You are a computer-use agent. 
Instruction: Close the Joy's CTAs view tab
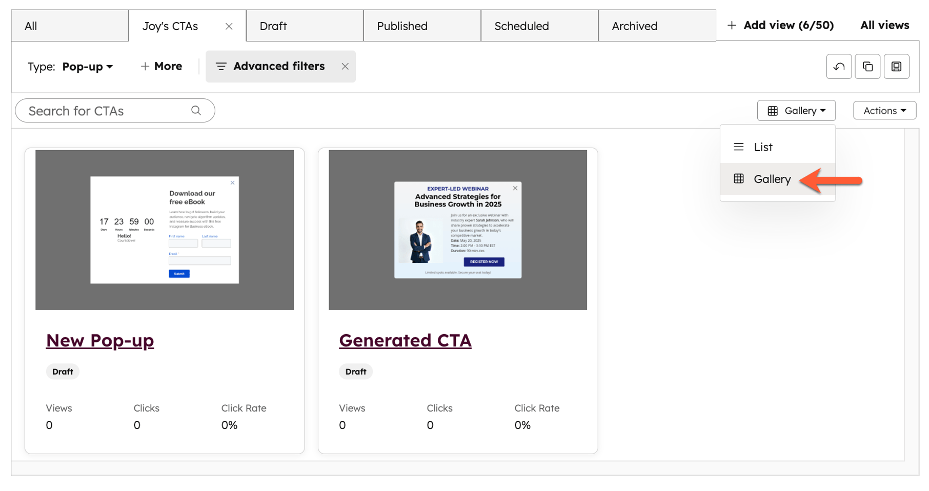click(x=229, y=26)
